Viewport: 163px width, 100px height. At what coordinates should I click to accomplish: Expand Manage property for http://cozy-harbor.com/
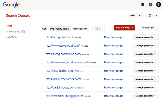coord(145,71)
